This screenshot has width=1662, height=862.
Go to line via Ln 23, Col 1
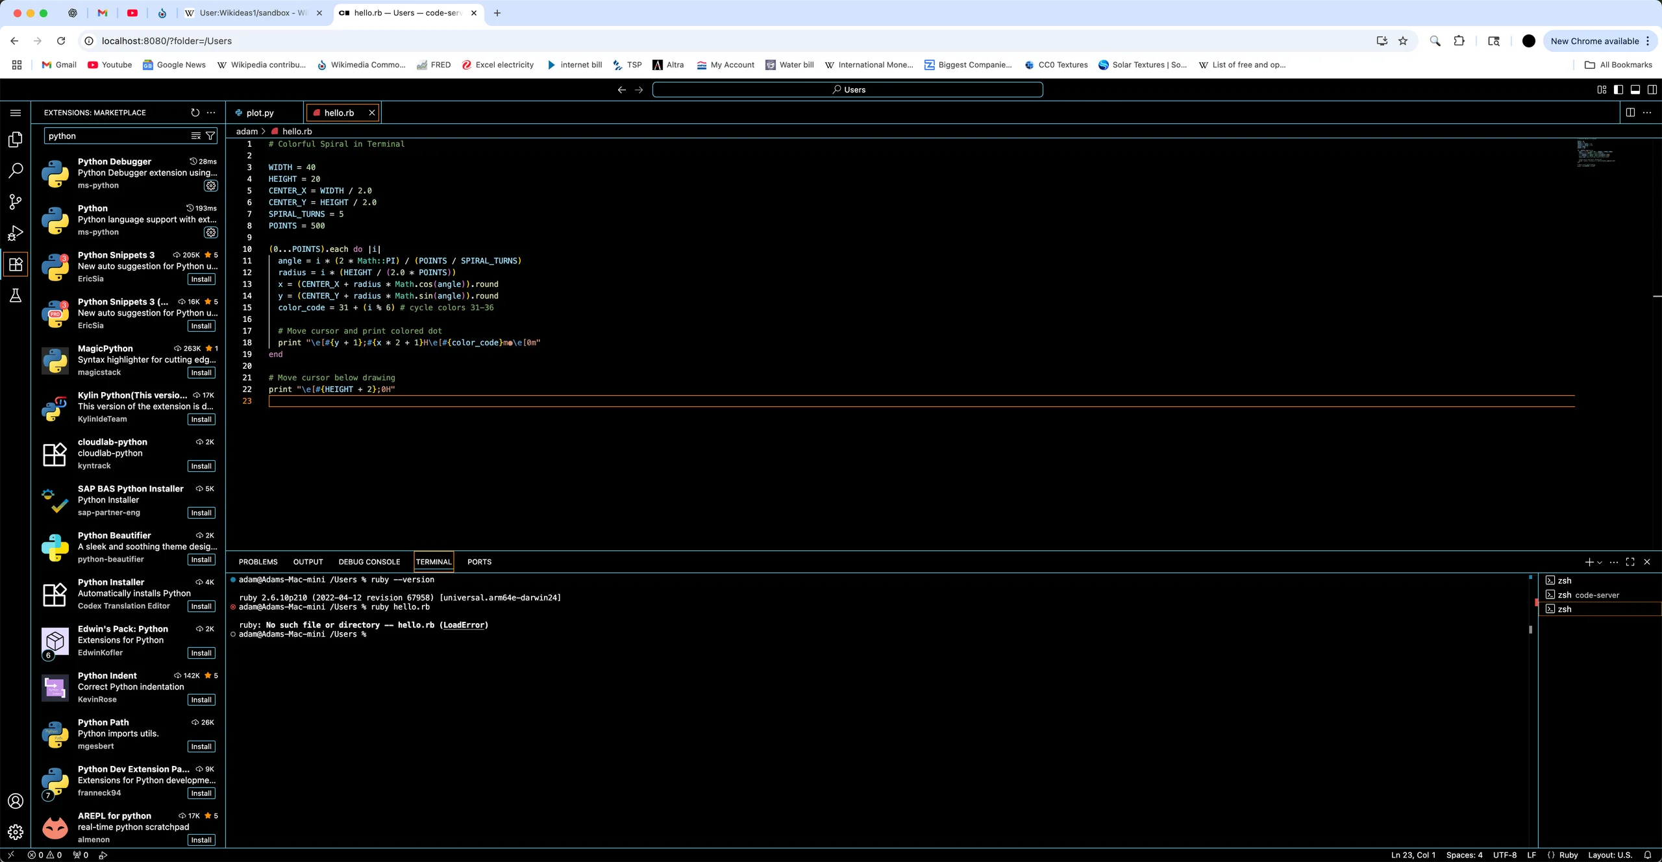click(1413, 855)
